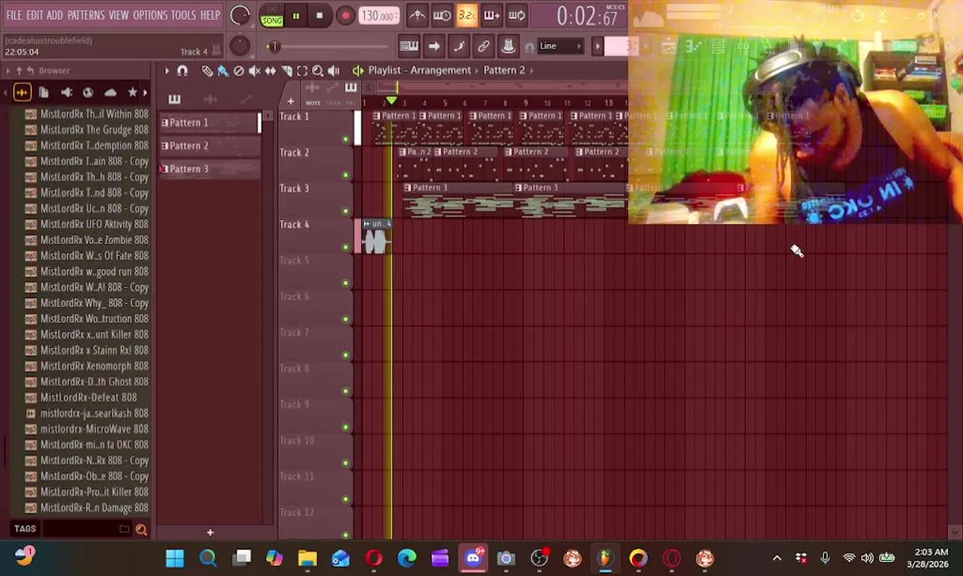Arm the record button
963x576 pixels.
click(x=345, y=16)
